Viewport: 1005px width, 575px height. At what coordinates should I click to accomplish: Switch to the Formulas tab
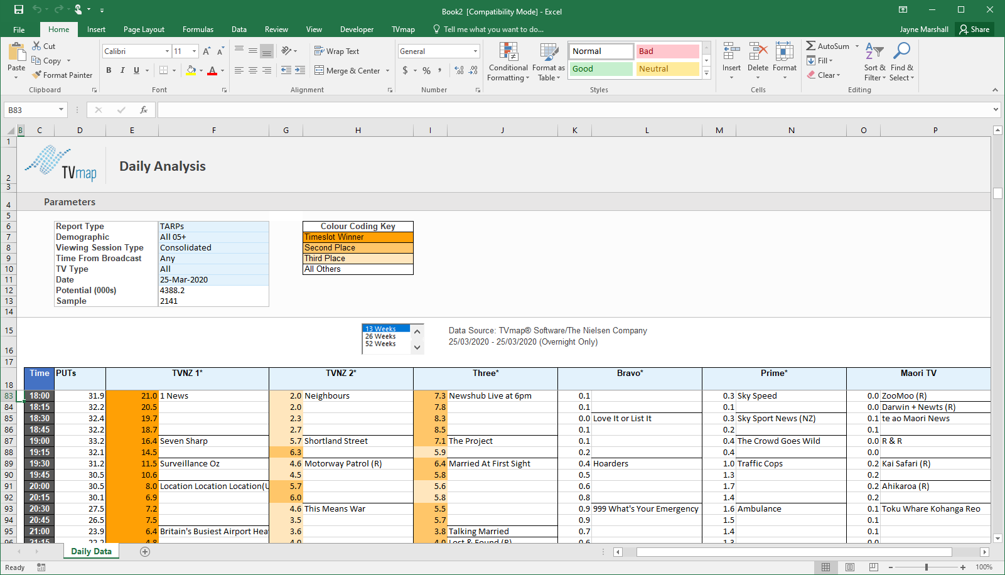click(x=198, y=30)
